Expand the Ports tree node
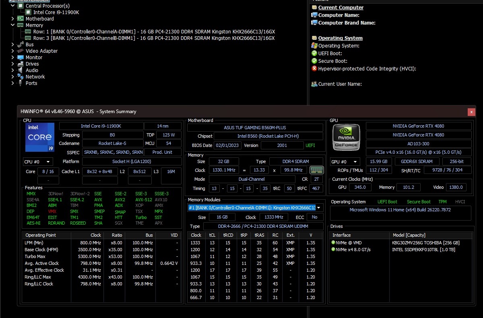The height and width of the screenshot is (318, 483). click(x=13, y=83)
